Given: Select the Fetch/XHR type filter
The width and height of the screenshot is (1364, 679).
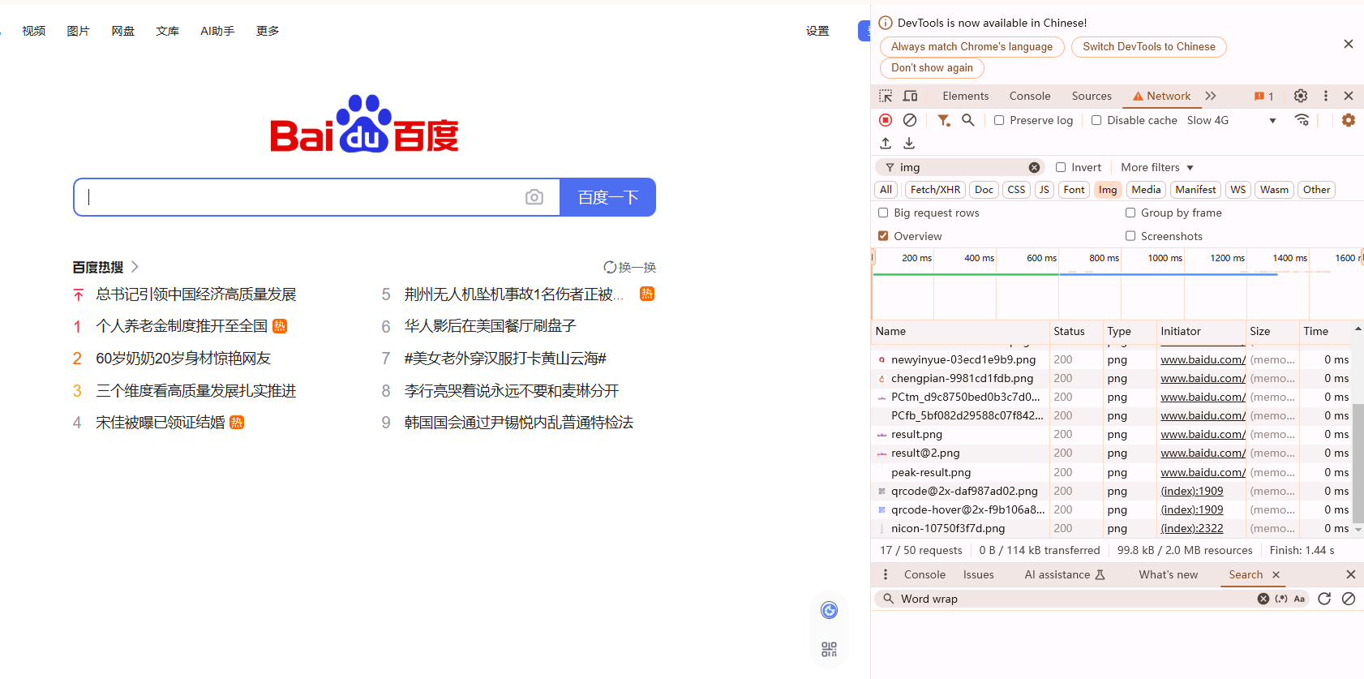Looking at the screenshot, I should 935,190.
